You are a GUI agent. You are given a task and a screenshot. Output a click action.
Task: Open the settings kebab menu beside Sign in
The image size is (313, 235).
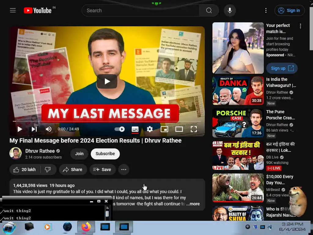coord(266,10)
